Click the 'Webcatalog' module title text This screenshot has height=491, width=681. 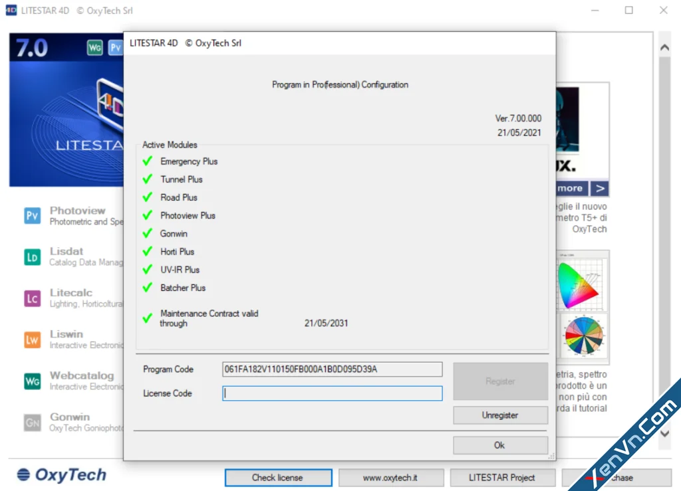[82, 375]
